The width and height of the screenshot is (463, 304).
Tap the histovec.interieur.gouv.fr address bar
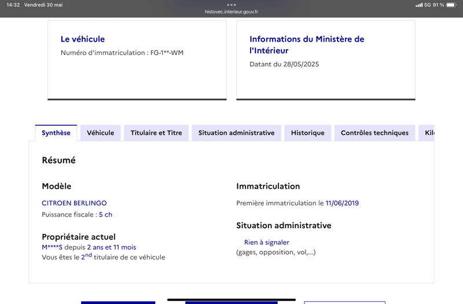(231, 12)
